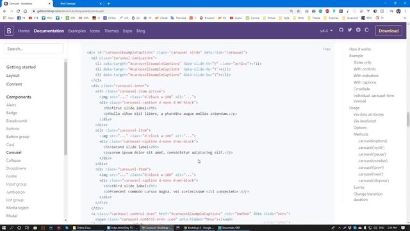Open Apps bookmark shortcut
This screenshot has height=231, width=410.
coord(8,18)
